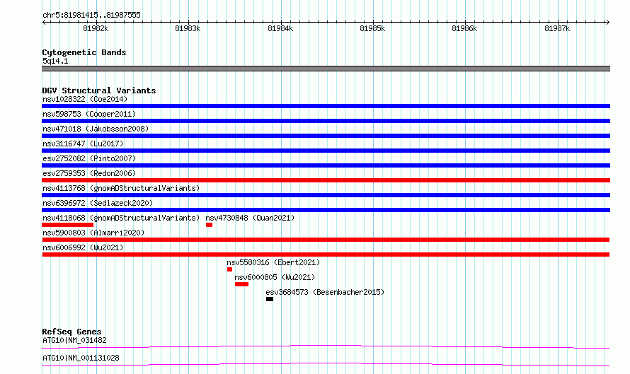Viewport: 630px width, 374px height.
Task: Select the nsv598753 (Cooper2011) blue bar
Action: coord(326,121)
